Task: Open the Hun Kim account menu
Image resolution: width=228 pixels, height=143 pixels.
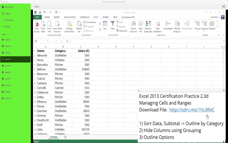Action: point(215,17)
